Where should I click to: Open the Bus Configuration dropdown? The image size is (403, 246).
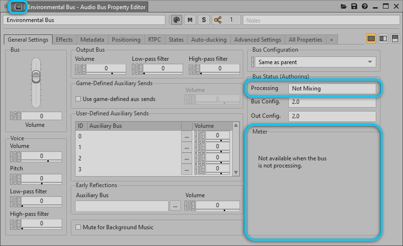point(316,62)
